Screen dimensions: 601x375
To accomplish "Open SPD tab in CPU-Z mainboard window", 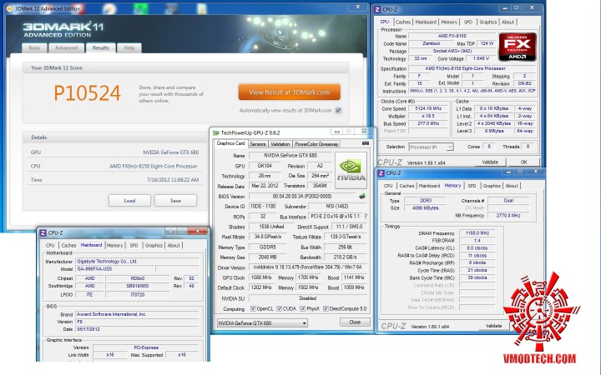I will [134, 245].
